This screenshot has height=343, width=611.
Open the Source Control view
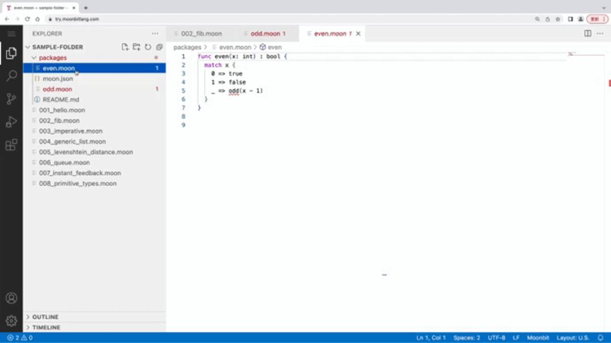click(11, 99)
